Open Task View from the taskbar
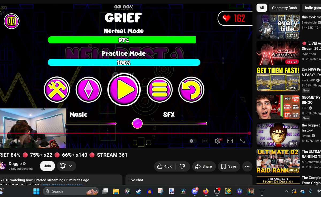 click(105, 191)
